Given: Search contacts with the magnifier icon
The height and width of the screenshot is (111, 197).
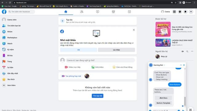Looking at the screenshot, I should pyautogui.click(x=187, y=51).
